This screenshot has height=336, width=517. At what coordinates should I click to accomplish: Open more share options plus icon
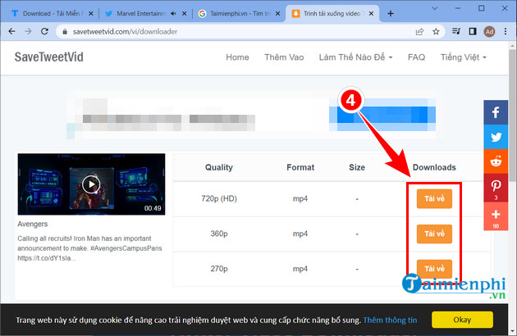click(x=496, y=216)
